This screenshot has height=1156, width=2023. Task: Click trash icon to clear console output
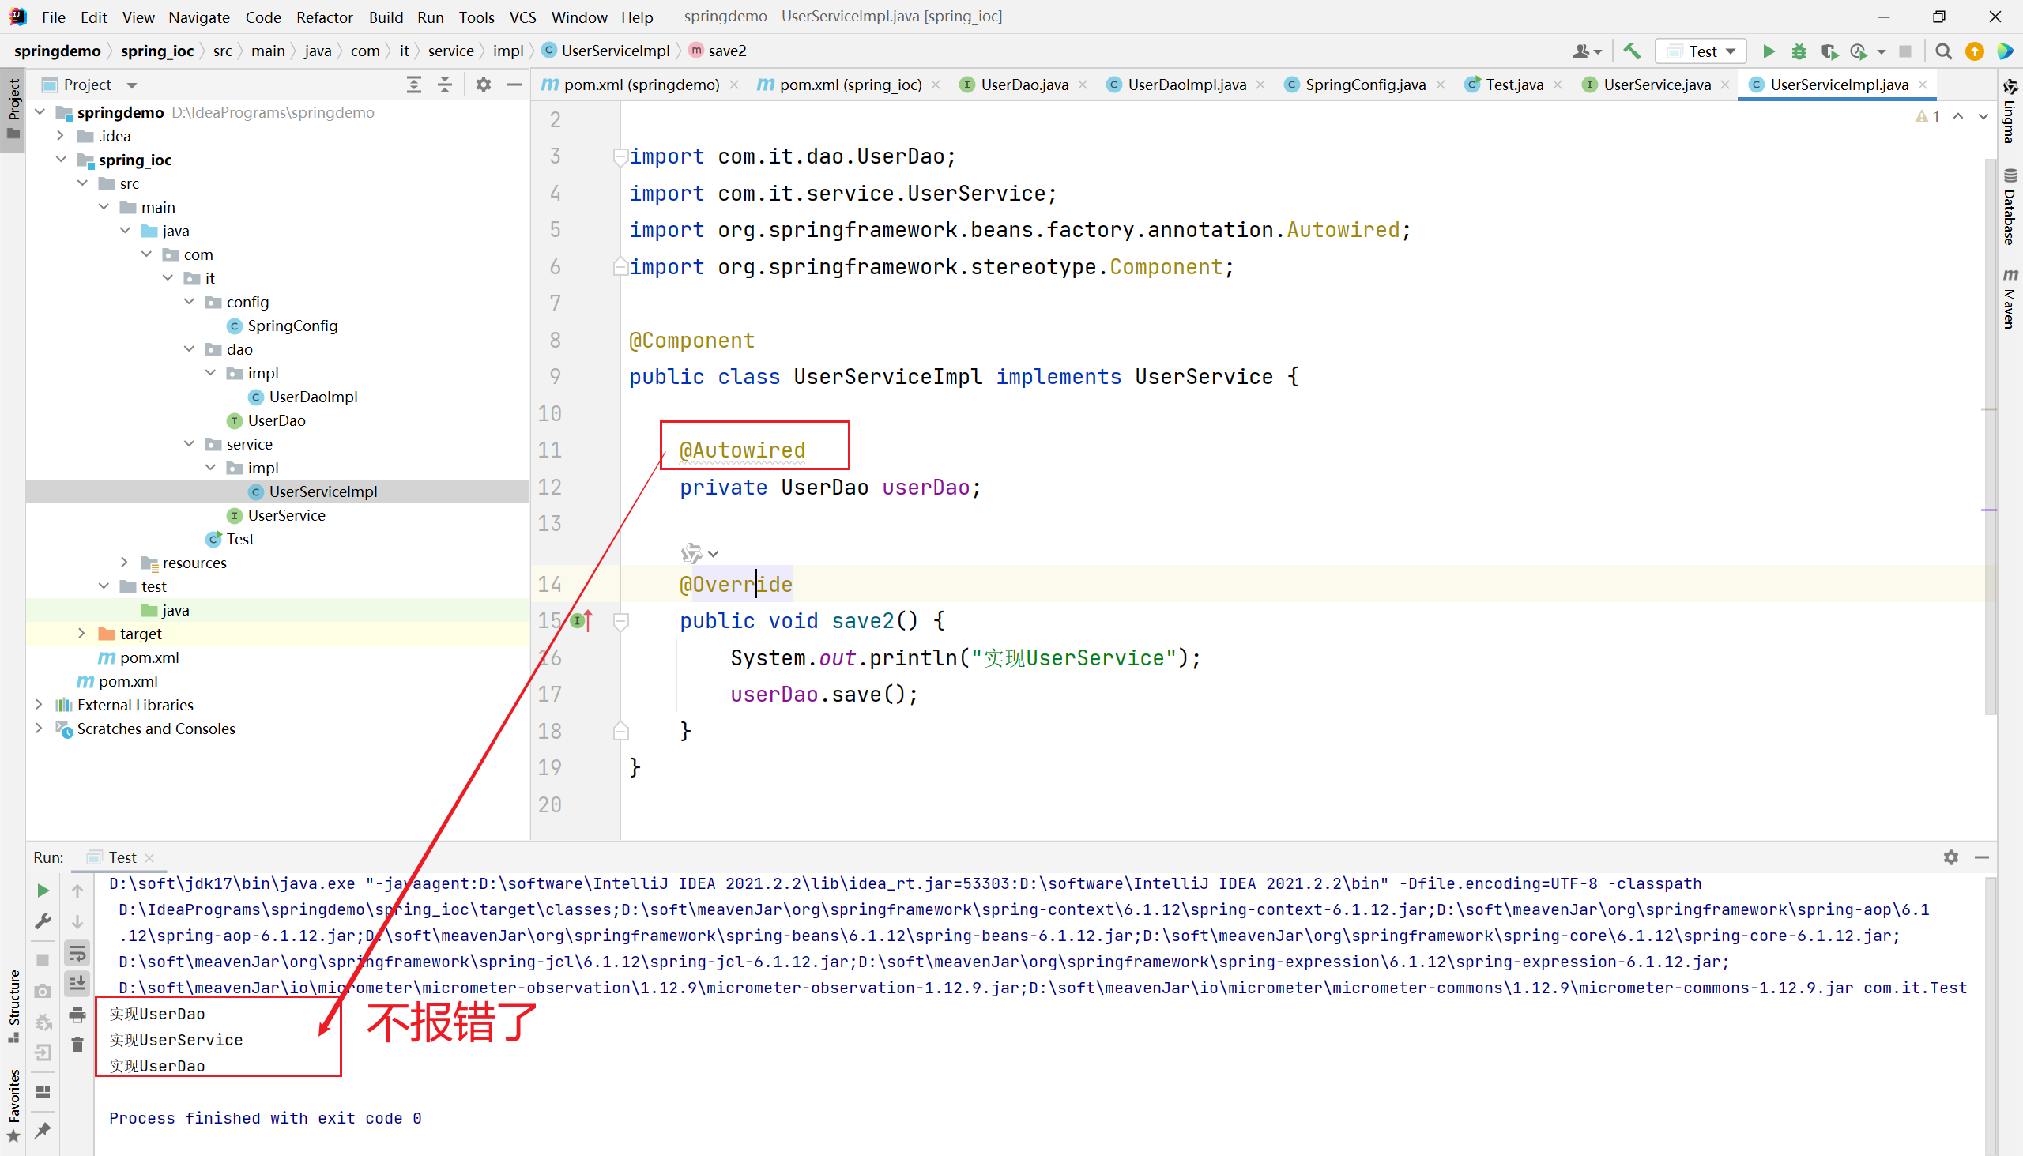[x=77, y=1045]
